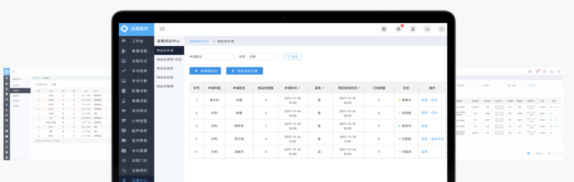
Task: Click doctor name 龙婷杰
Action: (238, 151)
